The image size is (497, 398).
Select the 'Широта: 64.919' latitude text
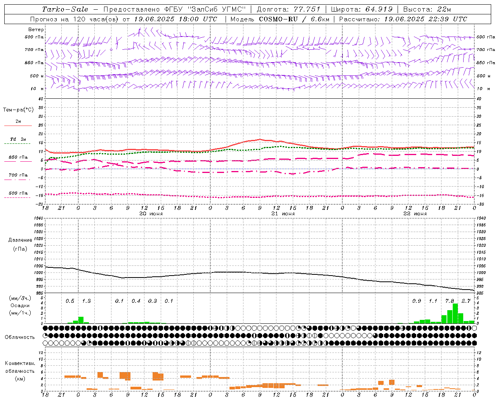[362, 9]
